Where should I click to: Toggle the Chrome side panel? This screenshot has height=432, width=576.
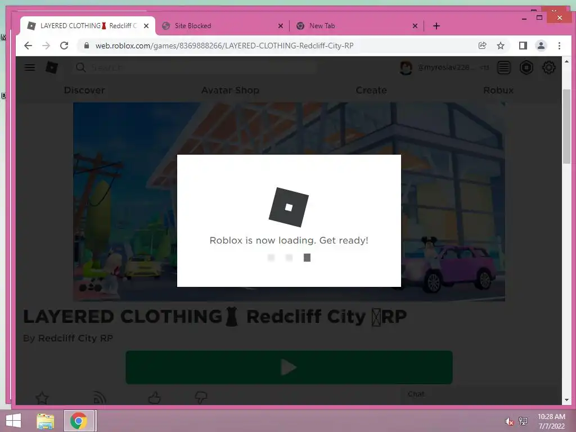(x=523, y=46)
